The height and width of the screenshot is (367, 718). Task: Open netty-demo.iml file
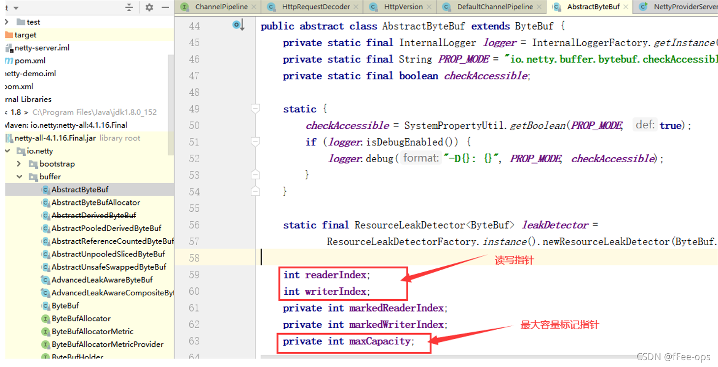[x=30, y=73]
